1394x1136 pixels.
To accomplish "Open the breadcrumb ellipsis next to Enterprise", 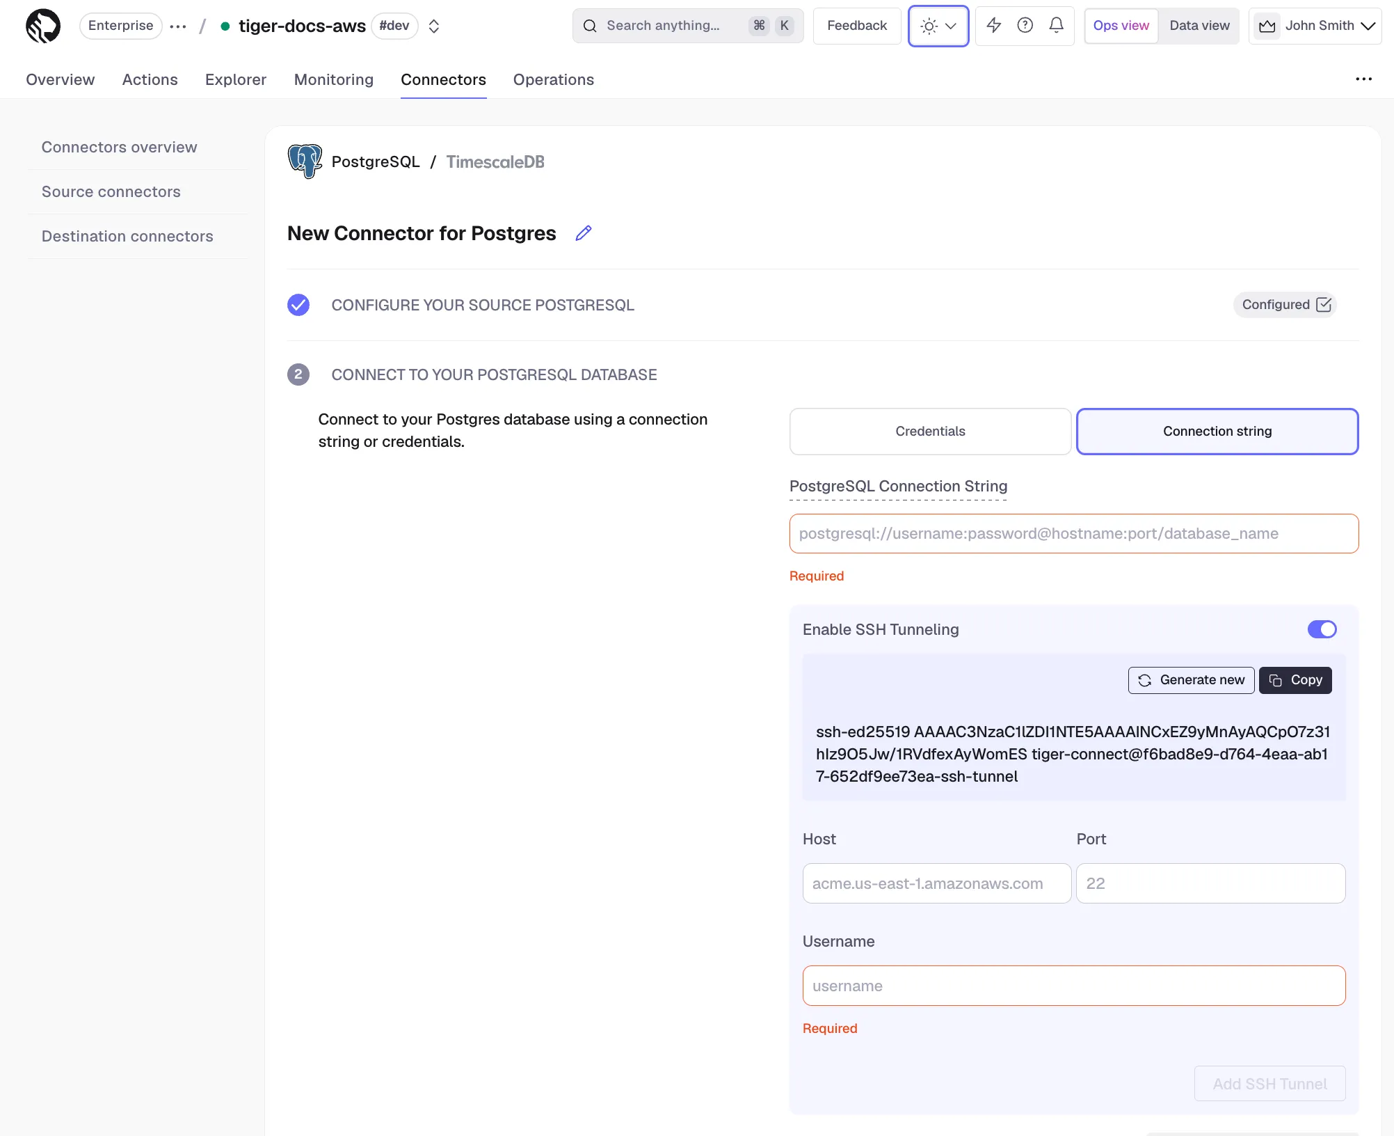I will point(178,26).
